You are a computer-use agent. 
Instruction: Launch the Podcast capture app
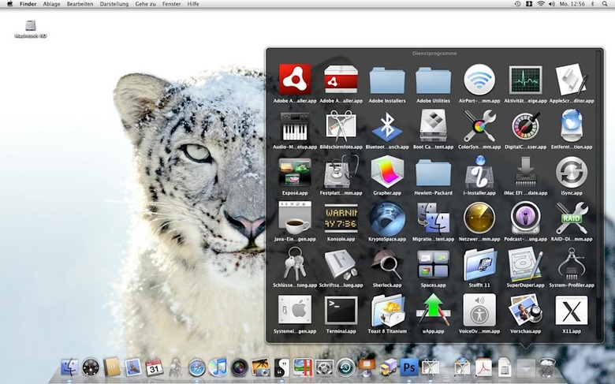tap(525, 218)
